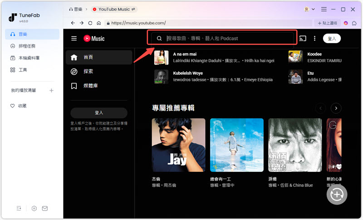Viewport: 363px width, 220px height.
Task: Click the puzzle-piece extension icon
Action: tap(354, 23)
